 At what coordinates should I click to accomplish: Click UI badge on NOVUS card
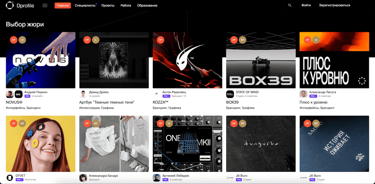pos(22,40)
